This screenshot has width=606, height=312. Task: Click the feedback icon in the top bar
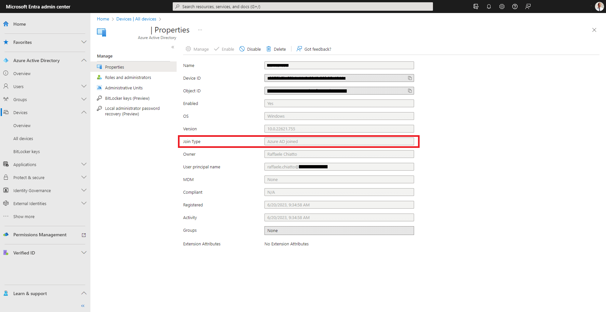[x=528, y=6]
